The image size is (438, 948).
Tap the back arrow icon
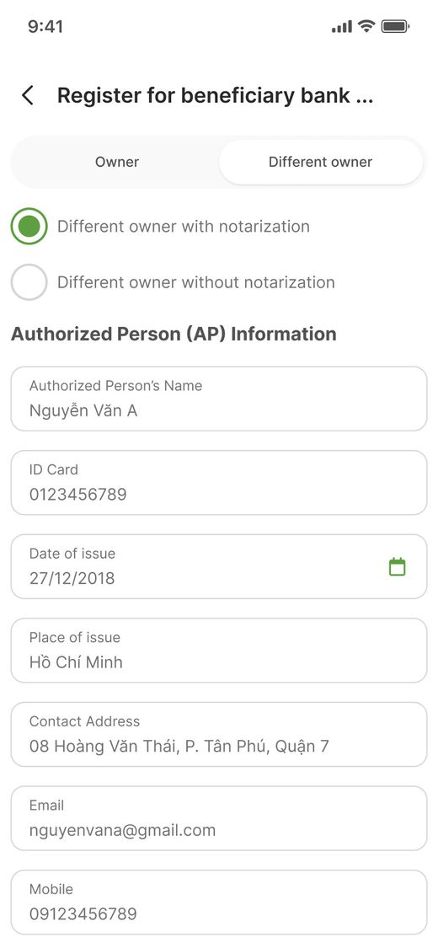(27, 95)
